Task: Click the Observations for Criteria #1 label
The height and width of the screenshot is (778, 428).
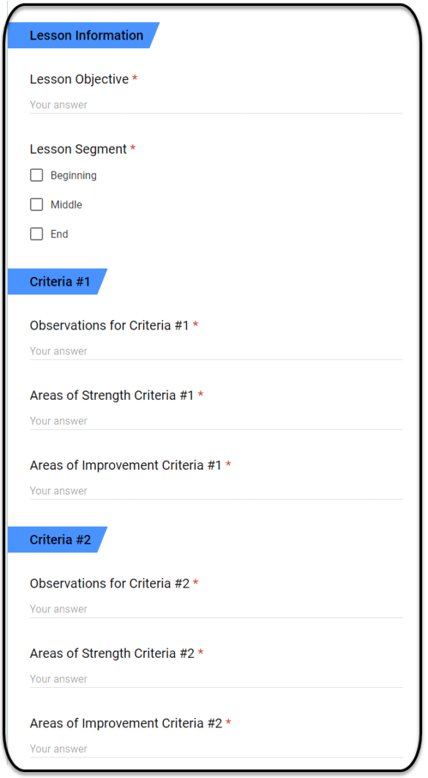Action: [x=110, y=325]
